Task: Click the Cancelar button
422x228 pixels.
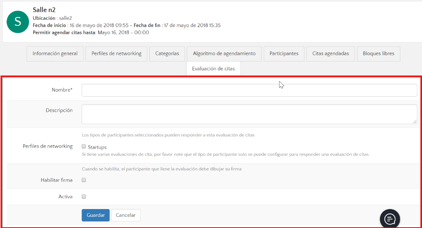Action: click(126, 215)
